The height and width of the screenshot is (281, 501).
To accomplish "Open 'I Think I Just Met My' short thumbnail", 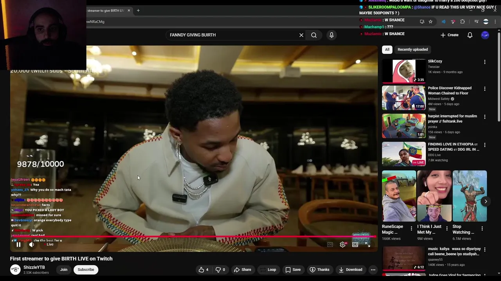I will coord(434,196).
